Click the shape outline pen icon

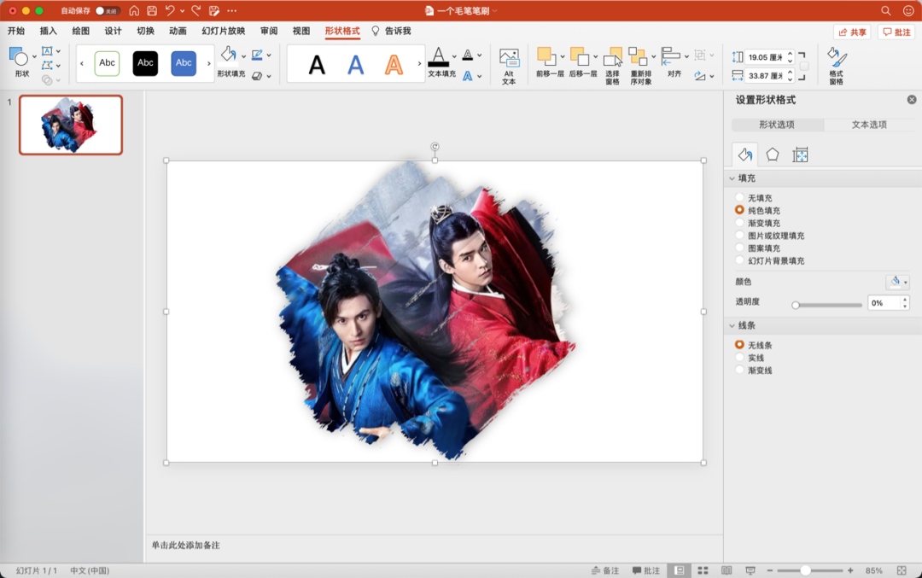[257, 55]
